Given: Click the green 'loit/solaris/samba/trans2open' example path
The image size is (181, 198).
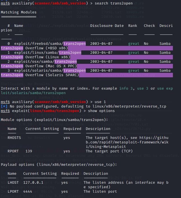Looking at the screenshot, I should [x=33, y=93].
